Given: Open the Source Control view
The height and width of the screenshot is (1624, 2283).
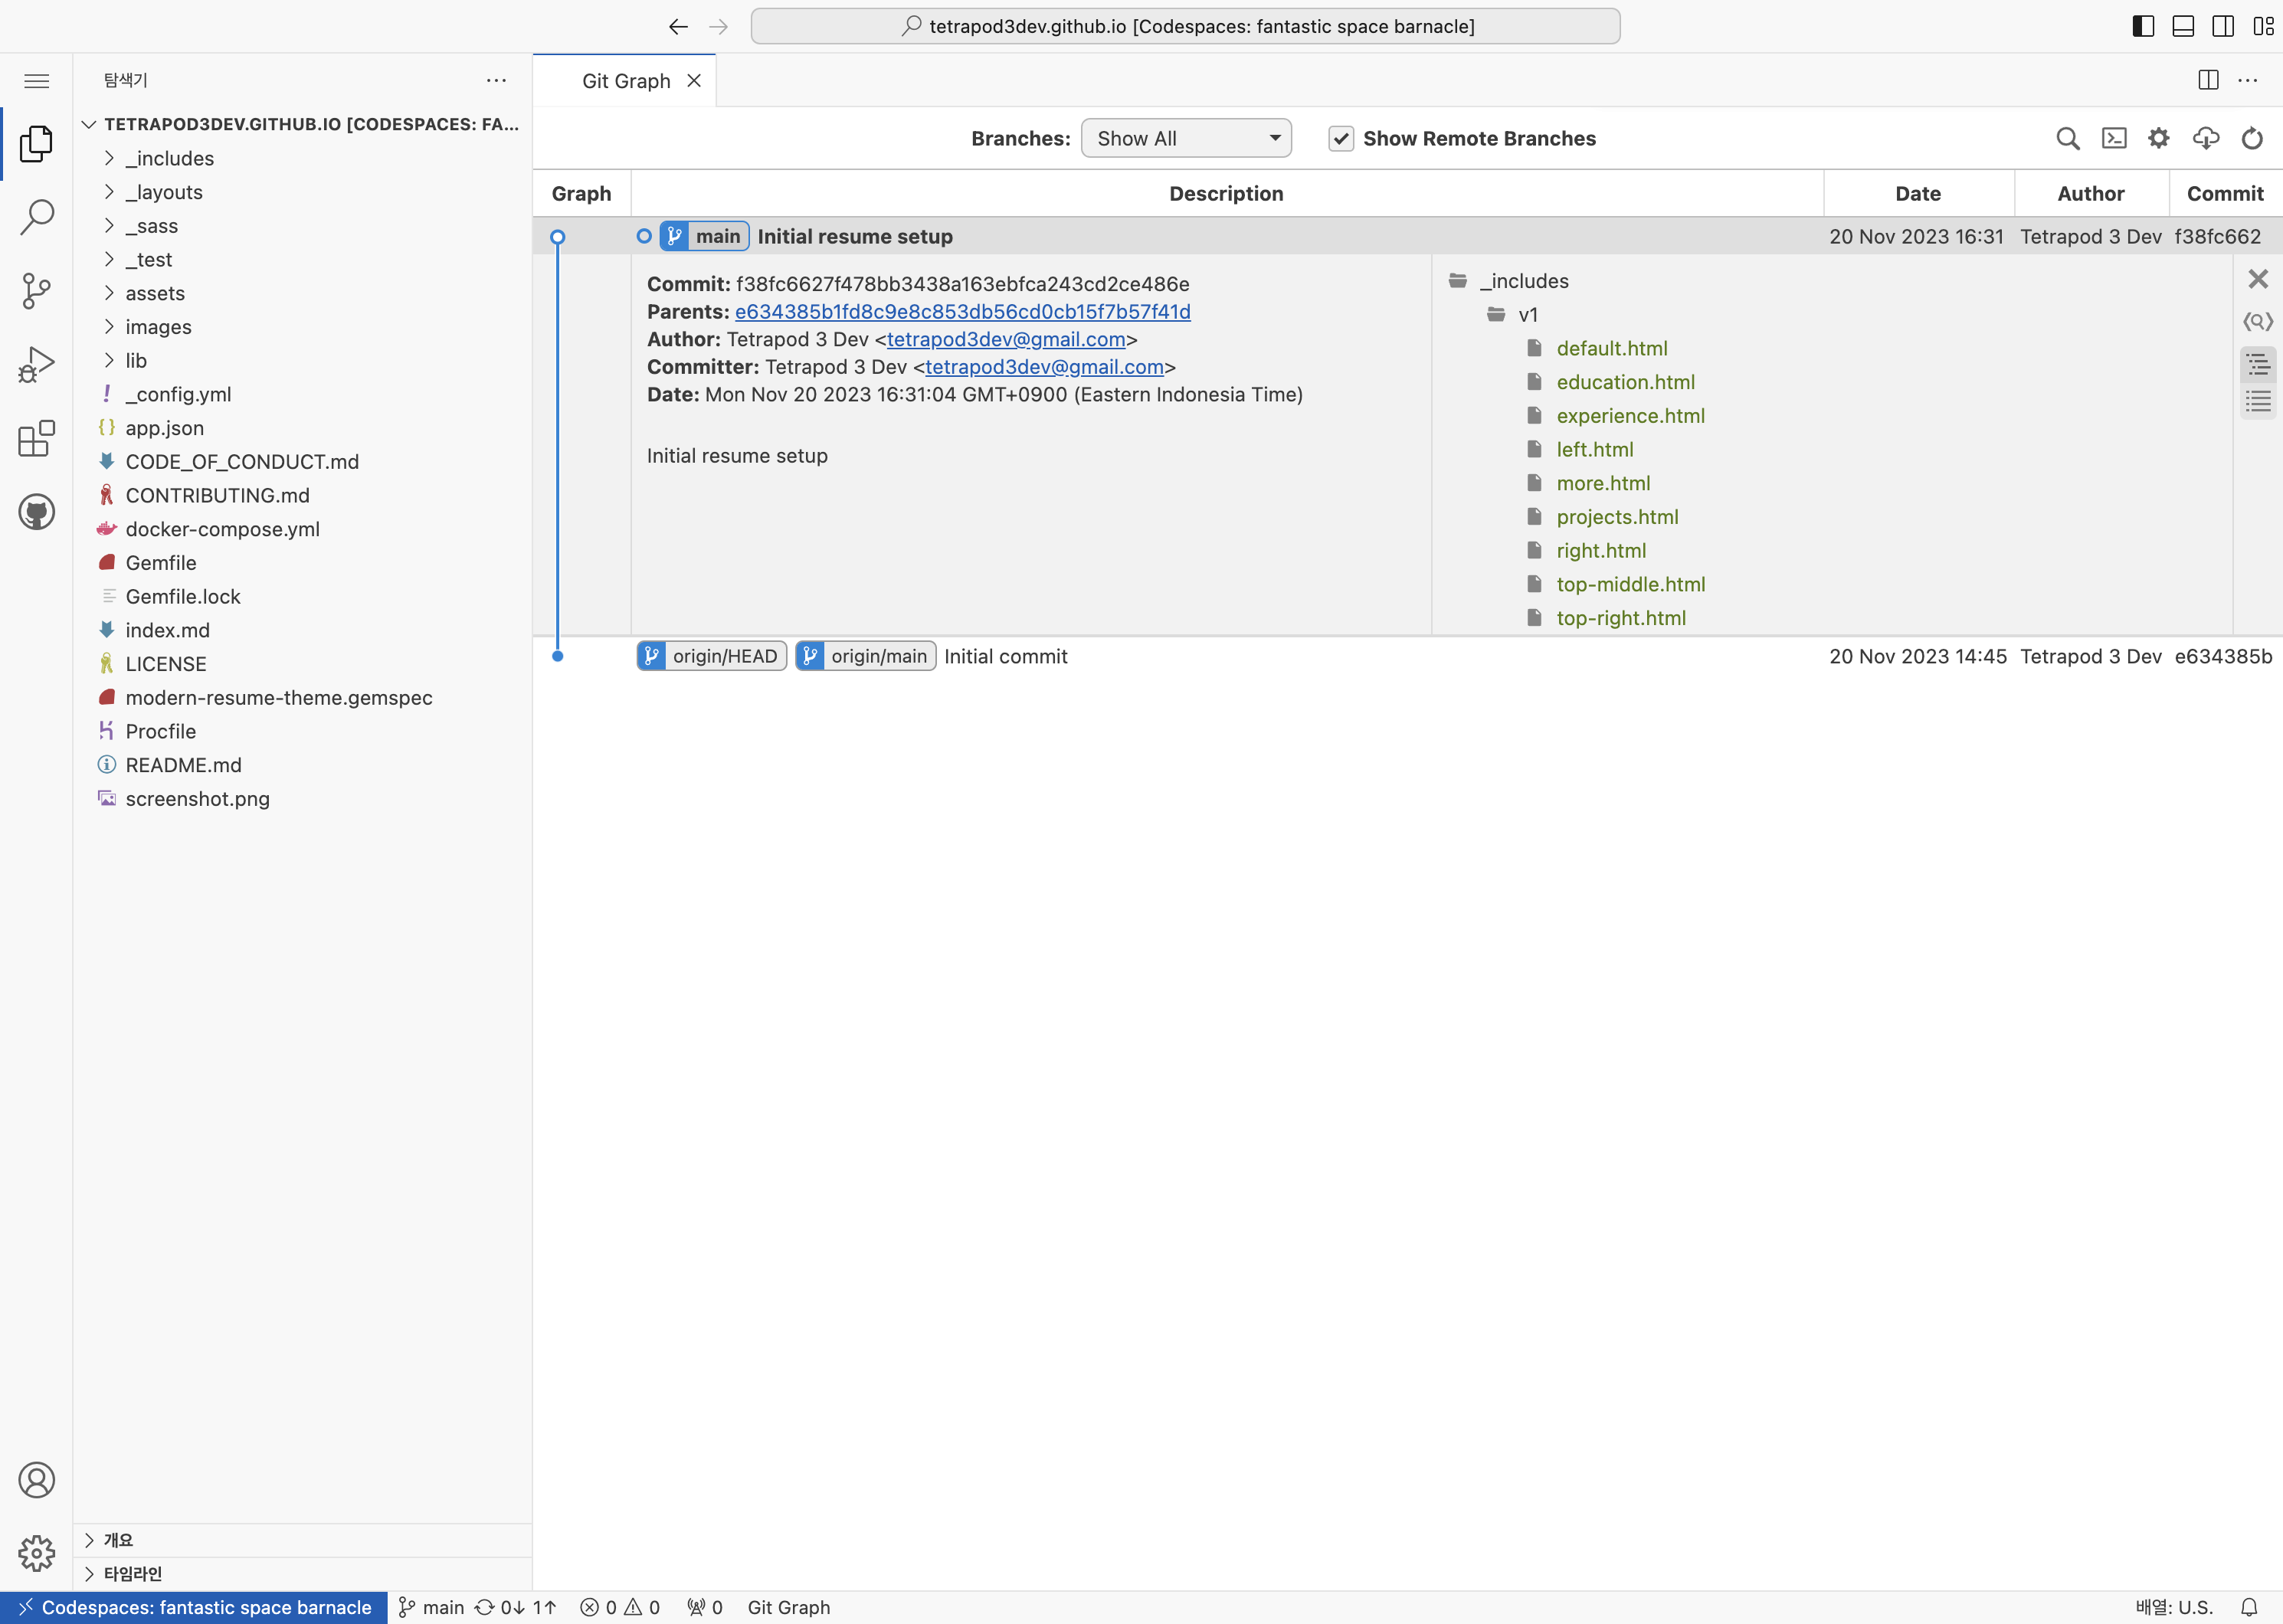Looking at the screenshot, I should point(36,291).
